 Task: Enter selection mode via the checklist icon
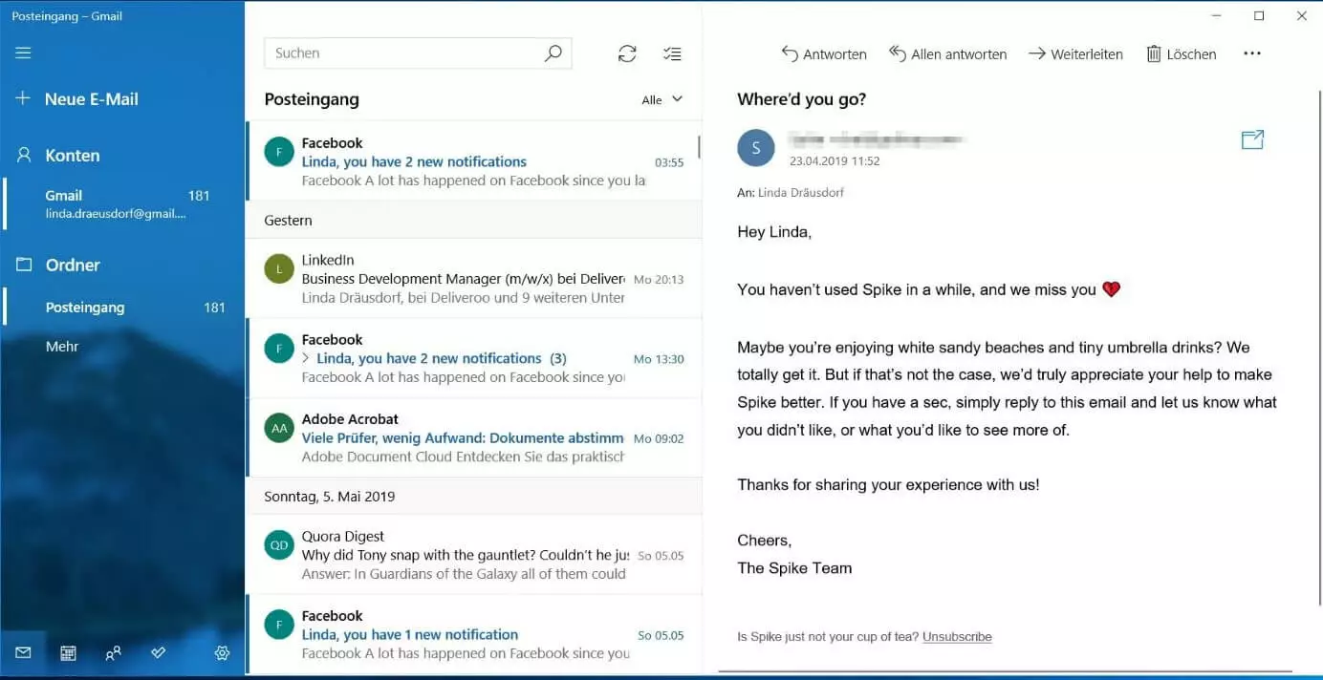pyautogui.click(x=672, y=53)
